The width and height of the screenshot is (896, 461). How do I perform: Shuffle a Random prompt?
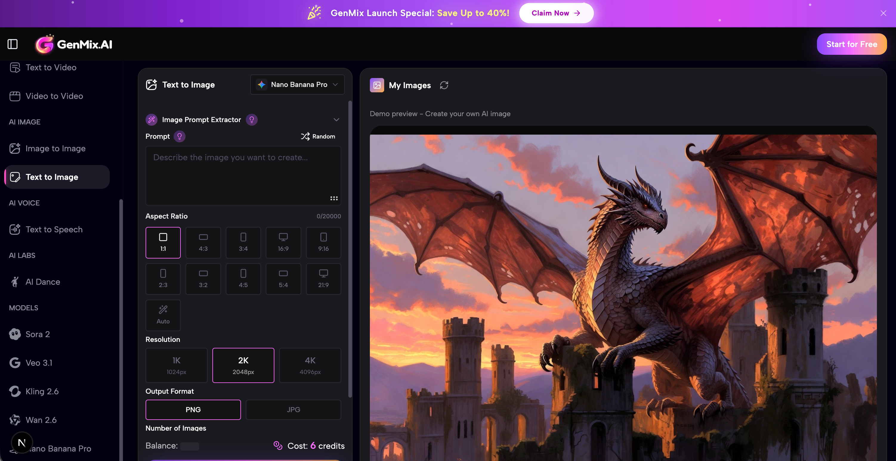coord(318,136)
